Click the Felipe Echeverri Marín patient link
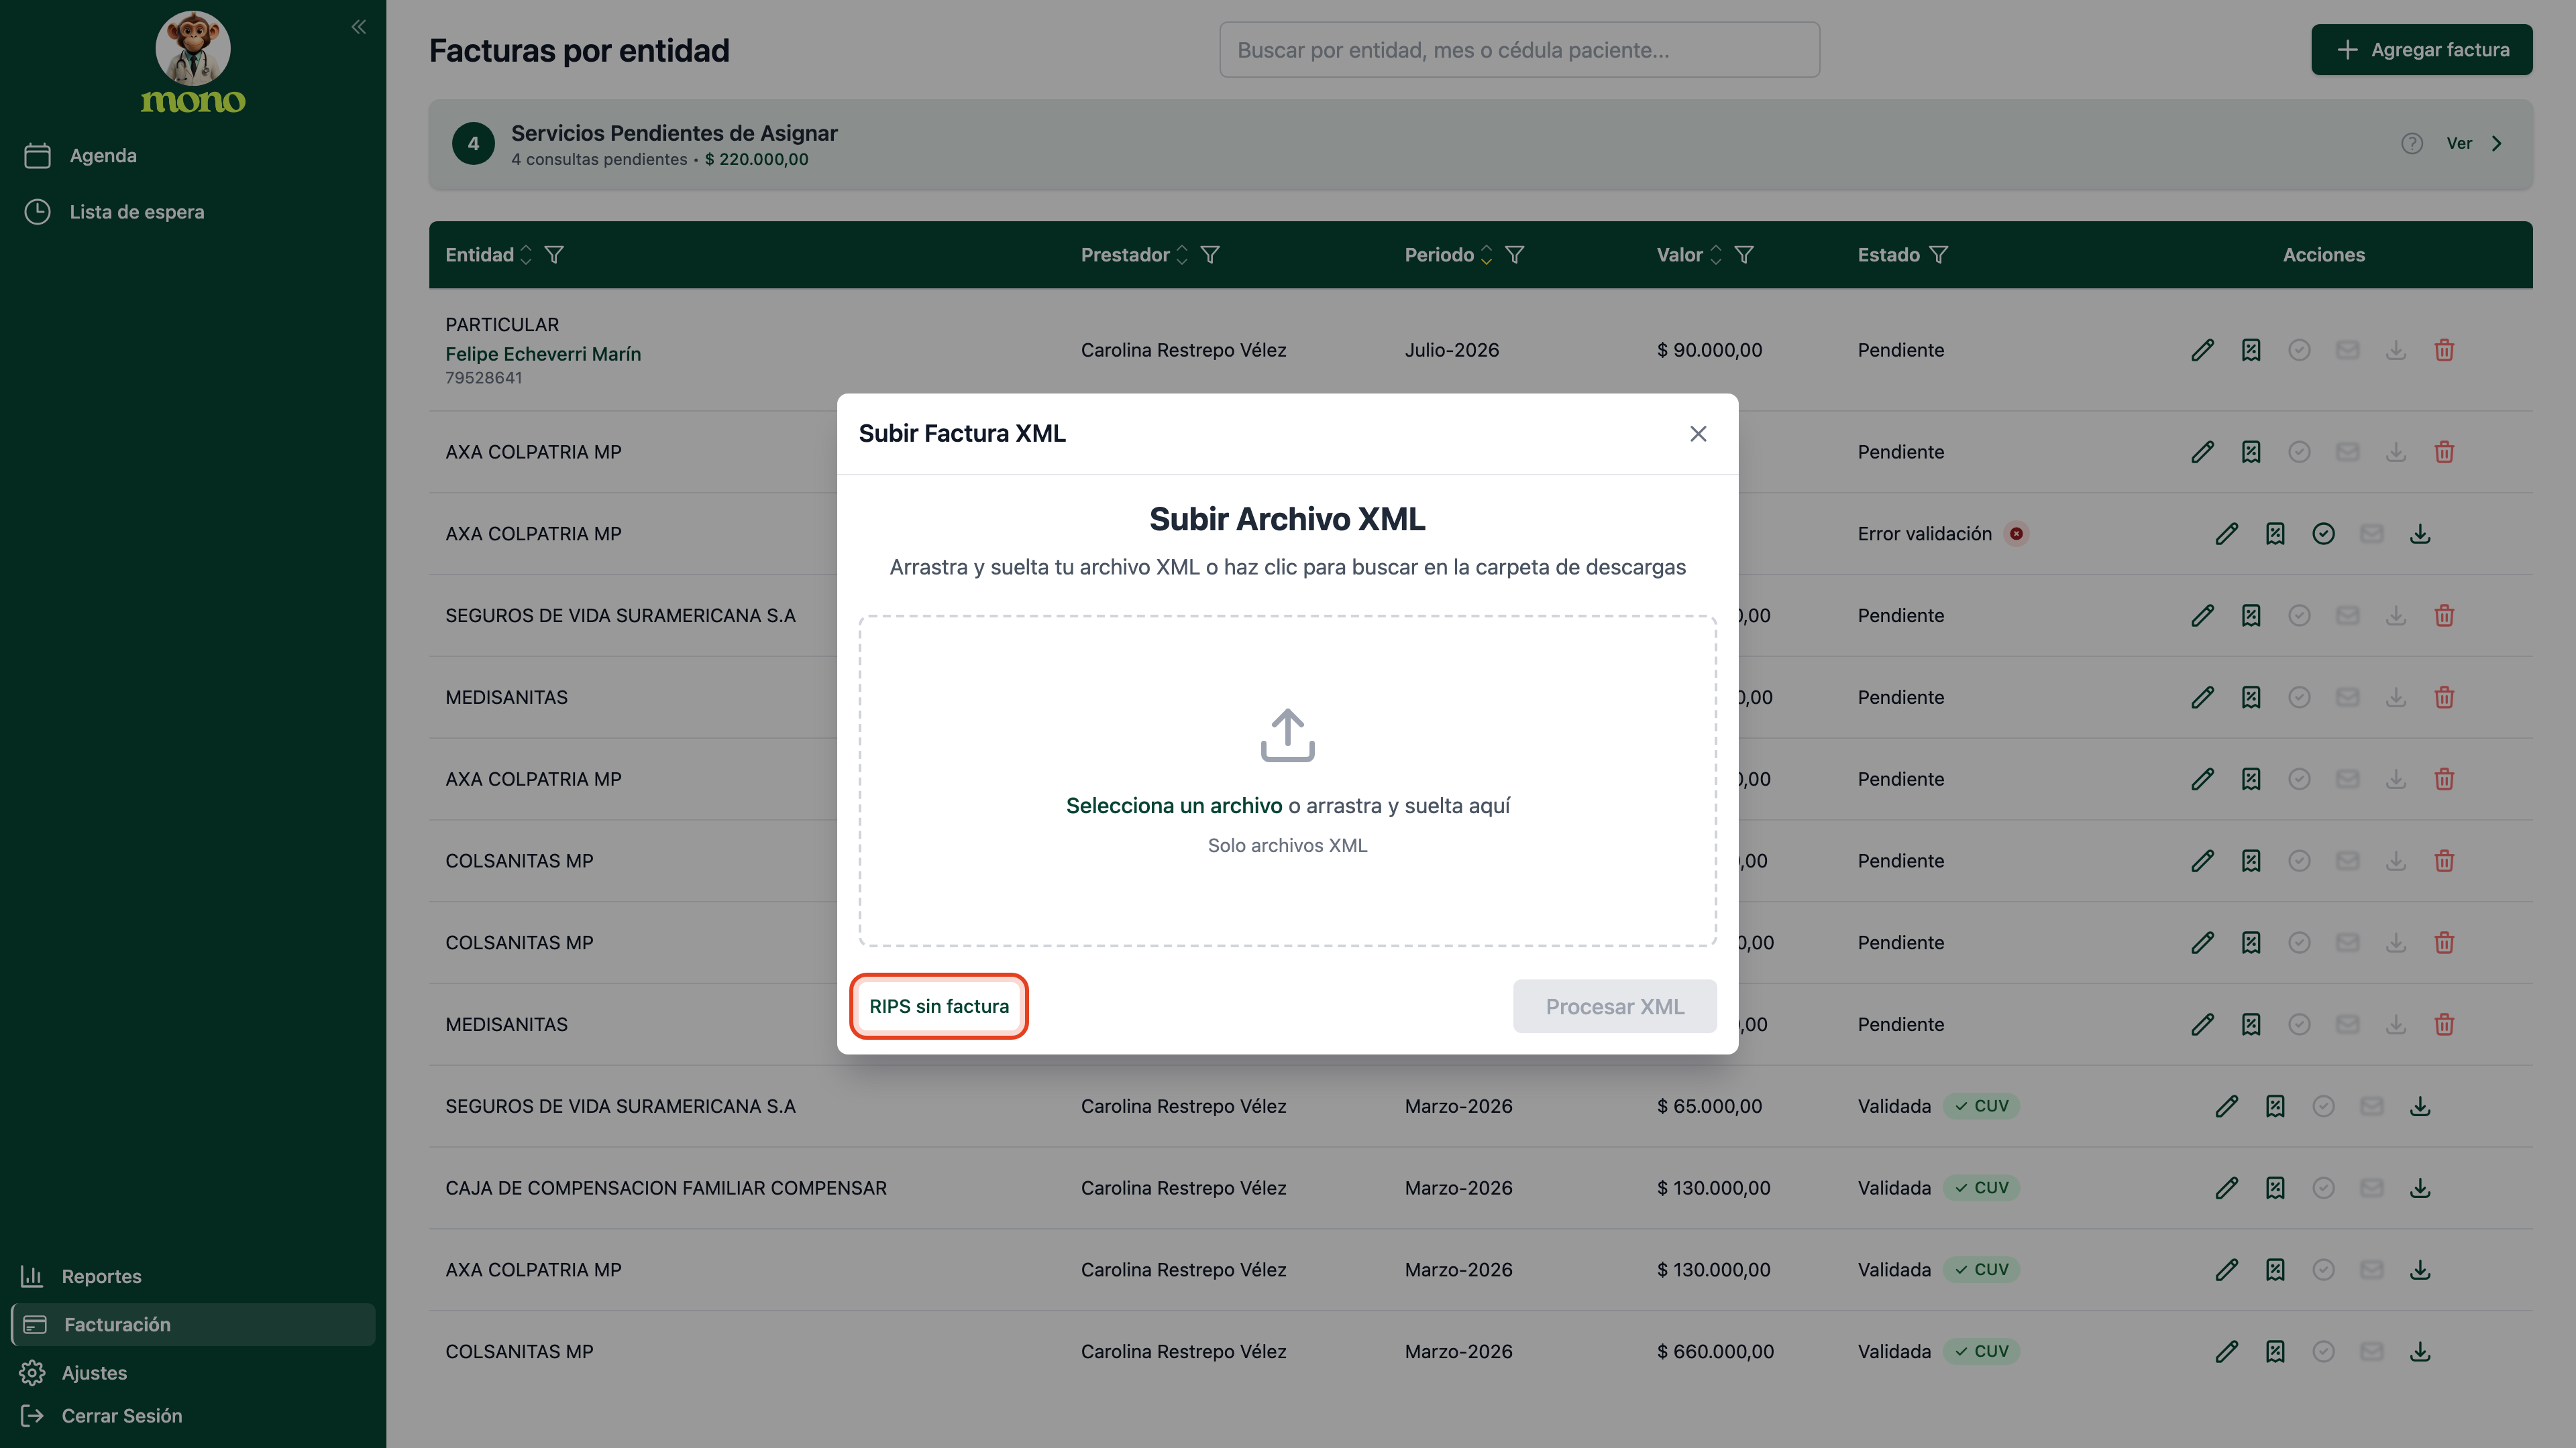The image size is (2576, 1448). (543, 354)
